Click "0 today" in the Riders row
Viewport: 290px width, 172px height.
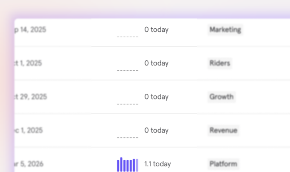pos(156,63)
